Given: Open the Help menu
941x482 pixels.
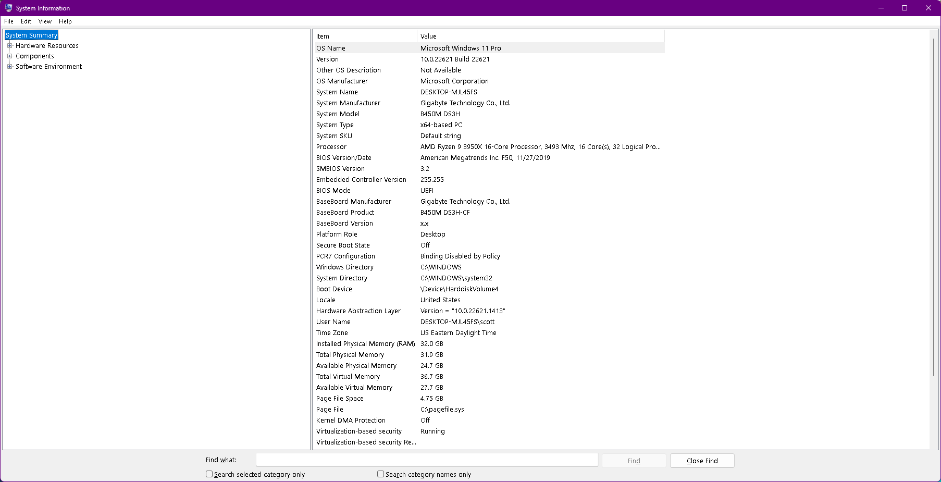Looking at the screenshot, I should pos(65,21).
